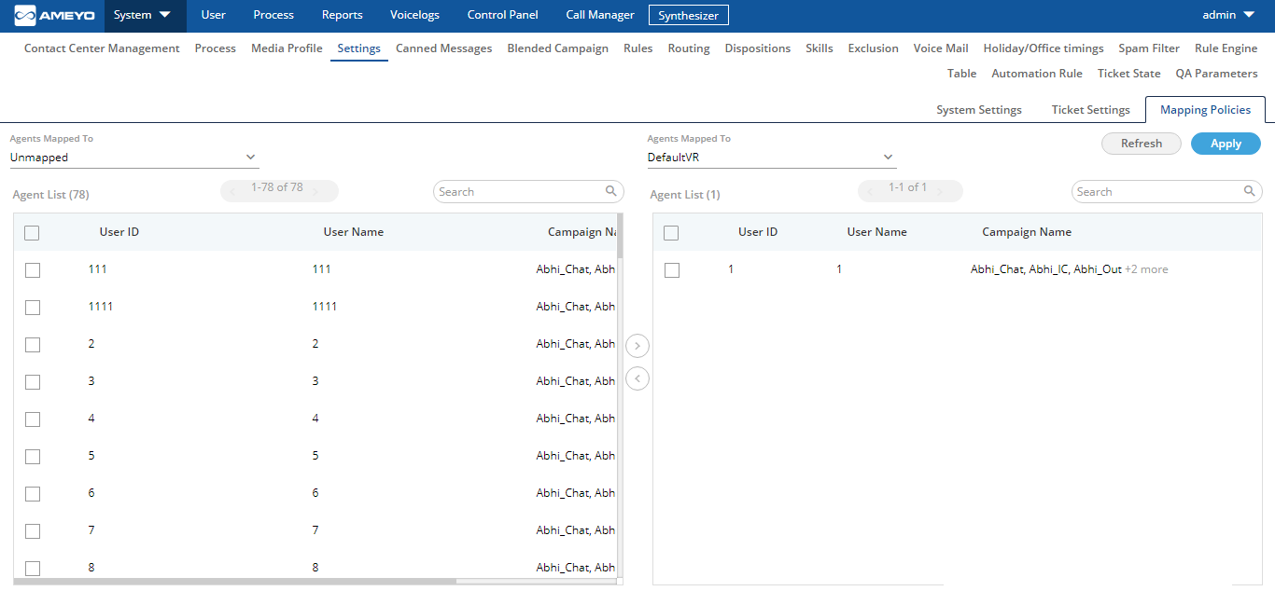Expand '+2 more' campaigns for user 1
Screen dimensions: 1275x591
[x=1146, y=269]
